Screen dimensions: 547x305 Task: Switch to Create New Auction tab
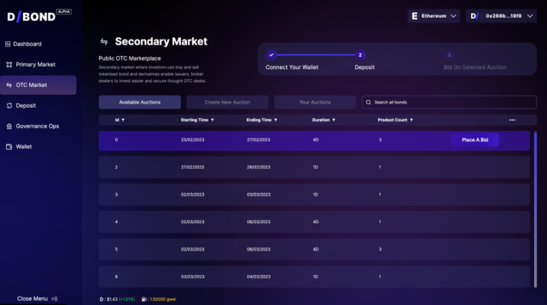(x=227, y=103)
